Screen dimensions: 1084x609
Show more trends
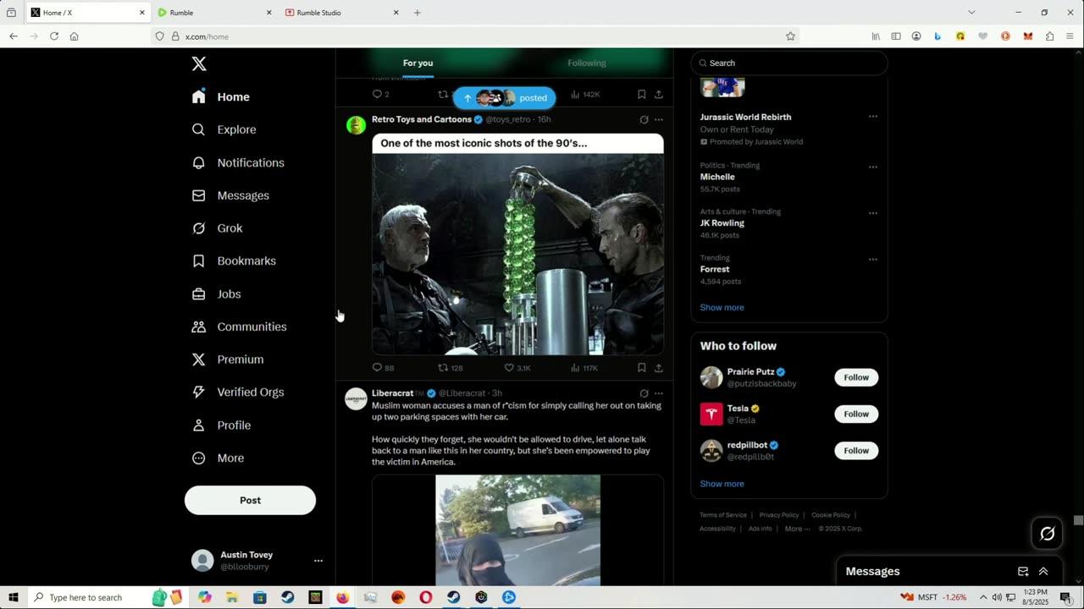point(722,308)
